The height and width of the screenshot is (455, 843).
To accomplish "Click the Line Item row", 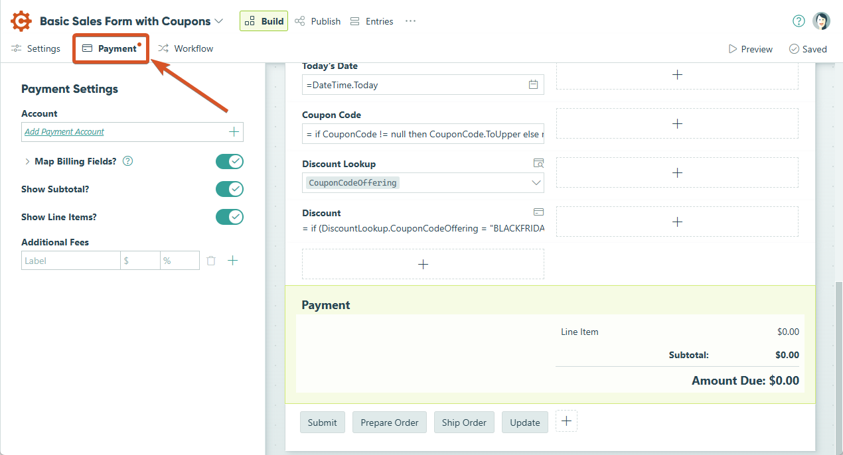I will [x=680, y=332].
